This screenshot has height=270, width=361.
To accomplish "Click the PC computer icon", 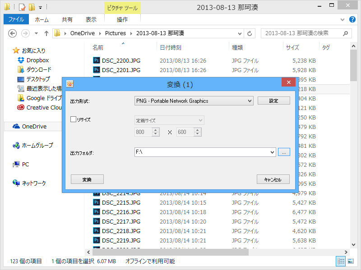I will [16, 164].
